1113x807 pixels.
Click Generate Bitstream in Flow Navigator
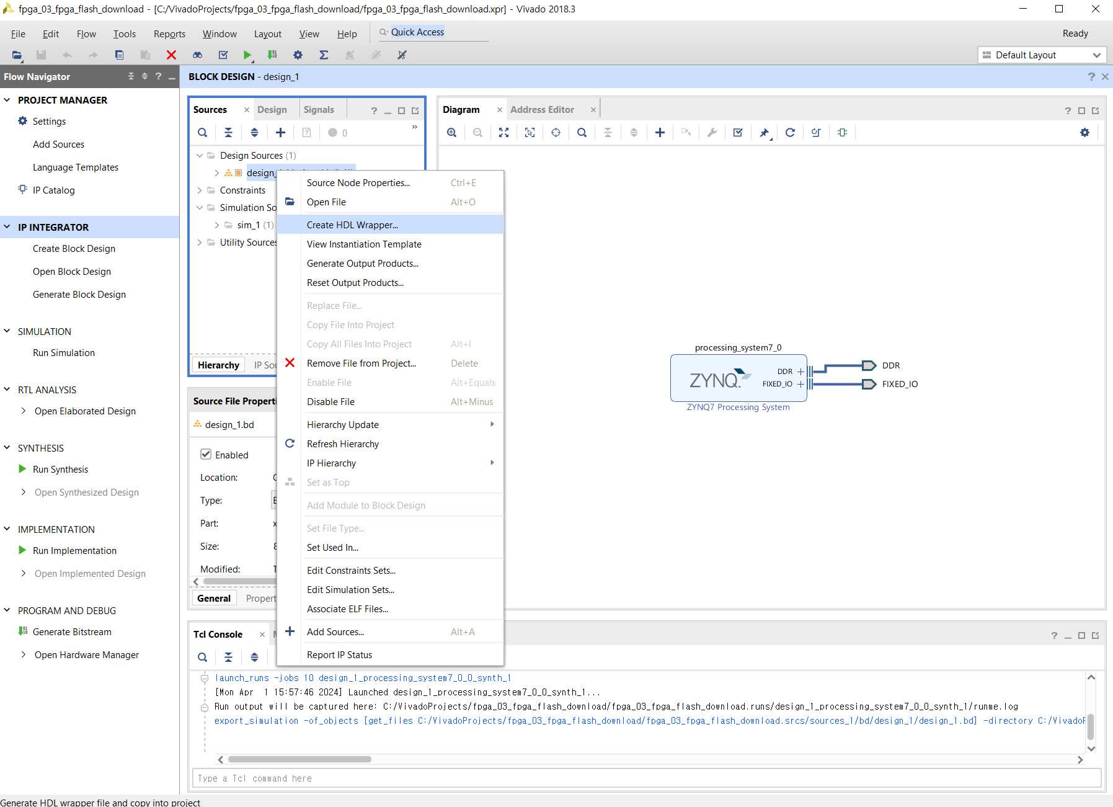(72, 632)
